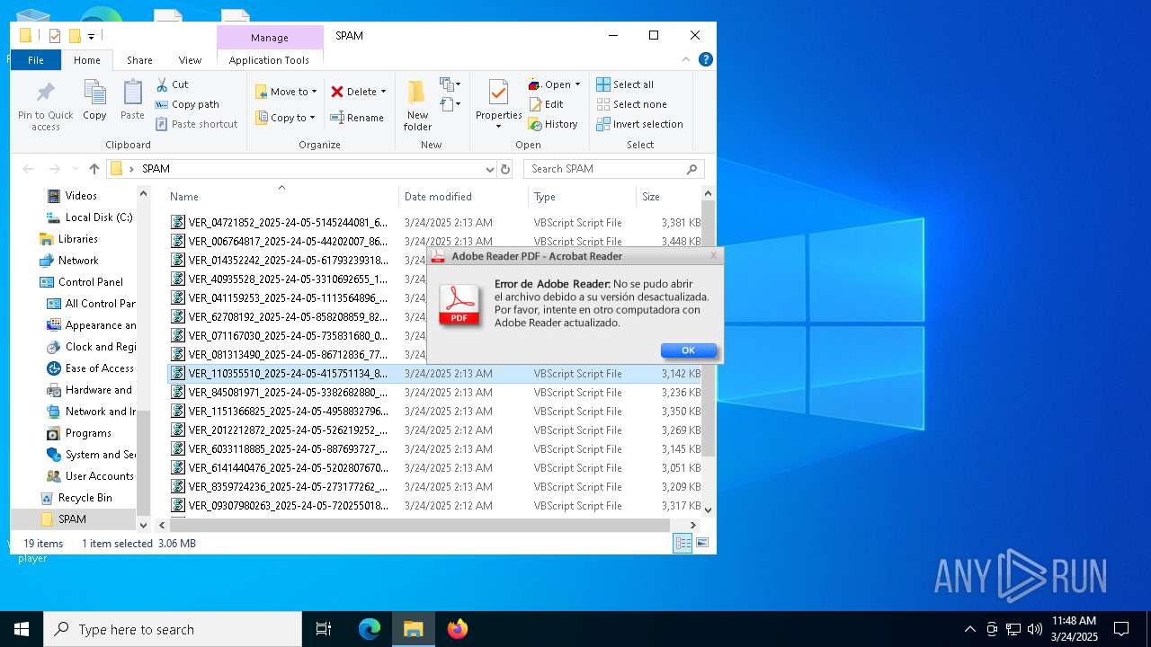The width and height of the screenshot is (1151, 647).
Task: Expand Copy to dropdown
Action: [312, 118]
